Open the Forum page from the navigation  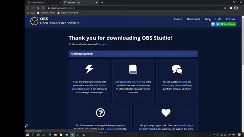coord(230,19)
